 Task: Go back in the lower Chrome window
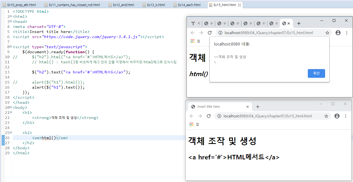point(192,116)
